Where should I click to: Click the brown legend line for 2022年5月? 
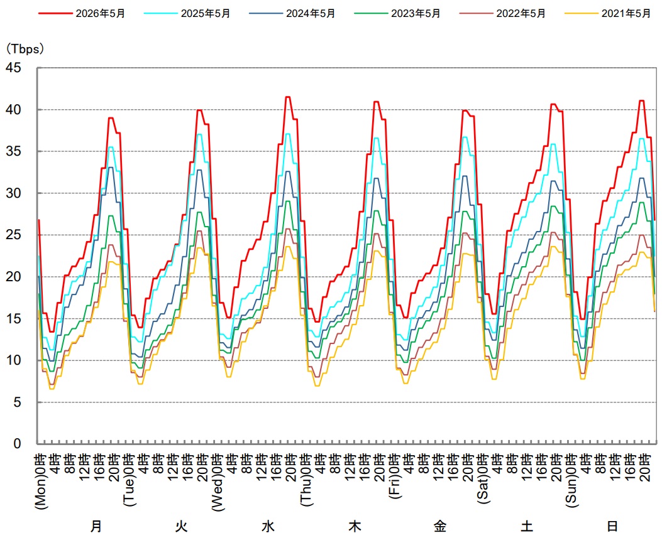[x=476, y=13]
